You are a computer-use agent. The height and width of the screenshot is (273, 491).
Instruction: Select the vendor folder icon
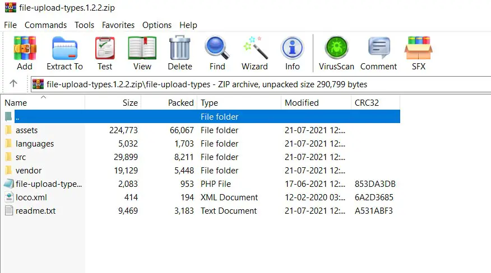tap(9, 170)
